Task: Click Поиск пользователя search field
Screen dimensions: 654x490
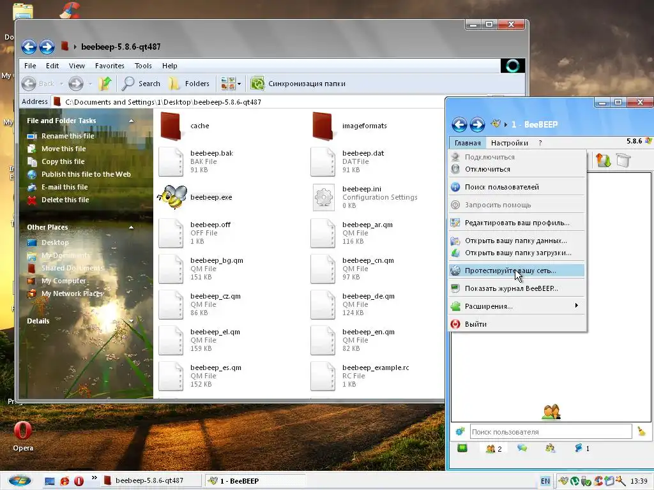Action: click(x=551, y=432)
